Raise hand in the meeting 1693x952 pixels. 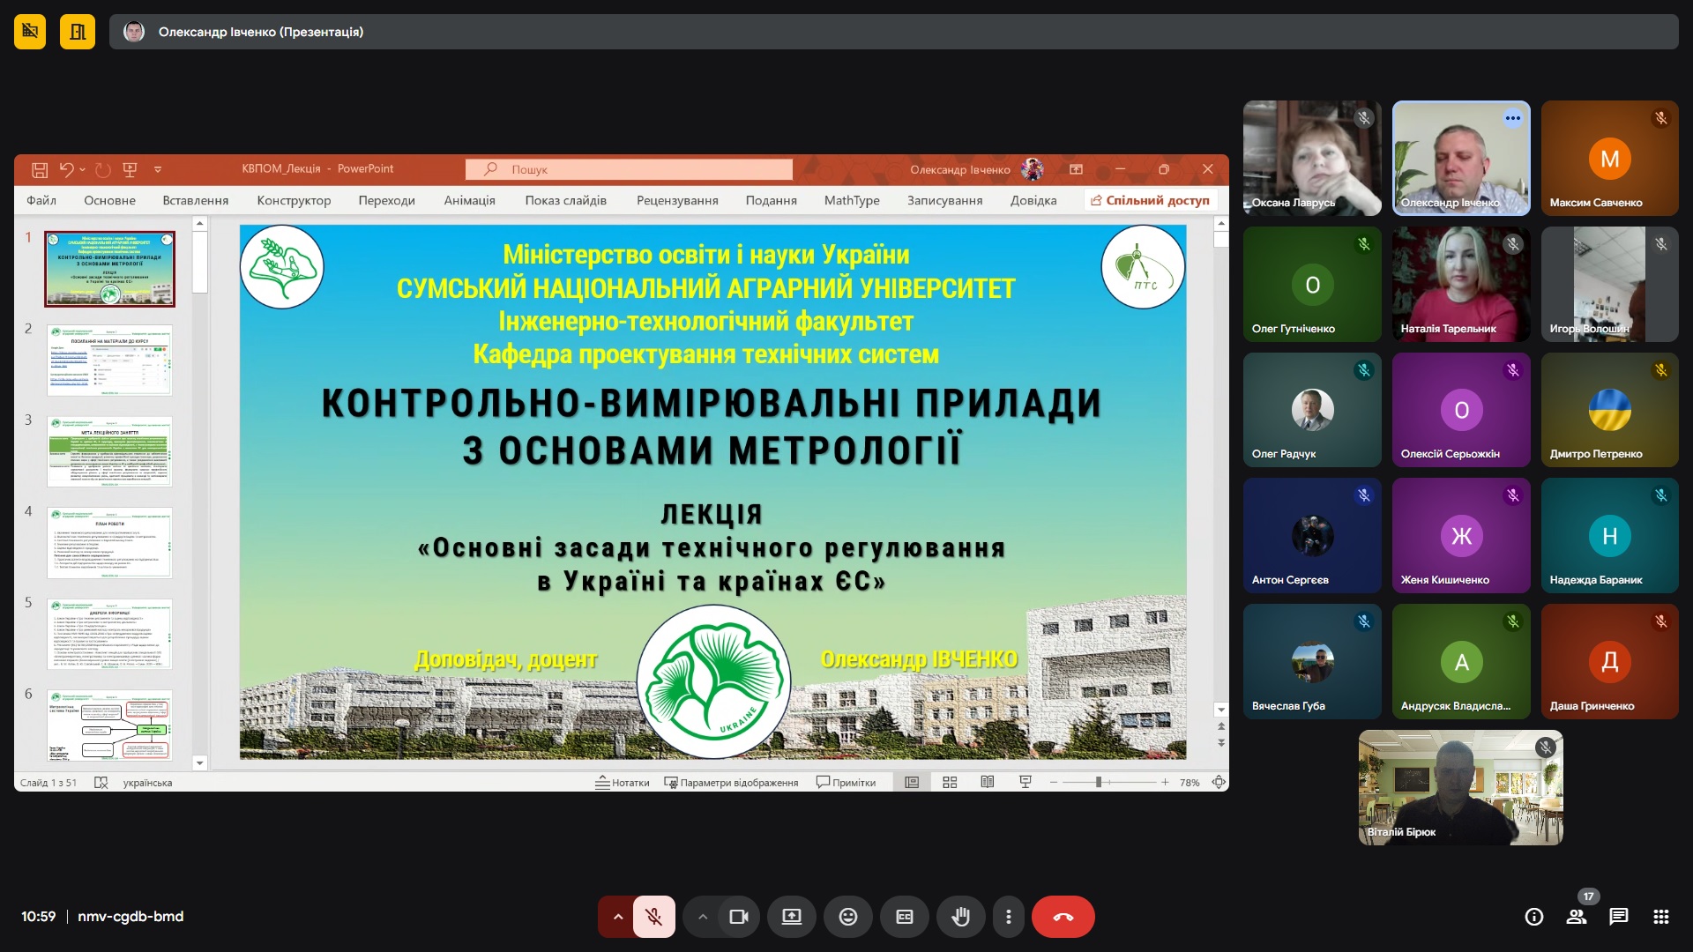pyautogui.click(x=960, y=917)
